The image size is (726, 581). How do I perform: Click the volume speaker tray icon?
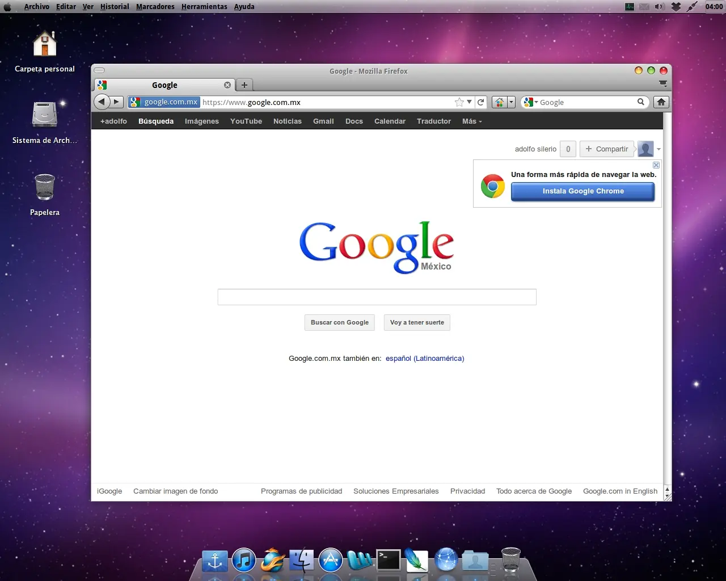coord(660,7)
